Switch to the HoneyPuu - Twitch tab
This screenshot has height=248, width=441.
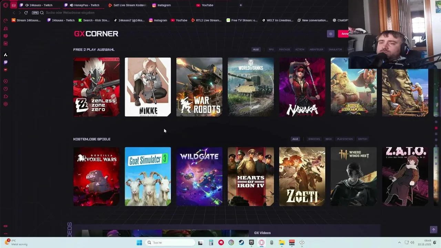coord(84,5)
